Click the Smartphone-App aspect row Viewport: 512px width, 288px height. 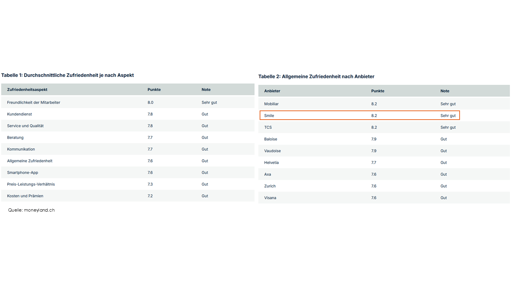pyautogui.click(x=22, y=173)
